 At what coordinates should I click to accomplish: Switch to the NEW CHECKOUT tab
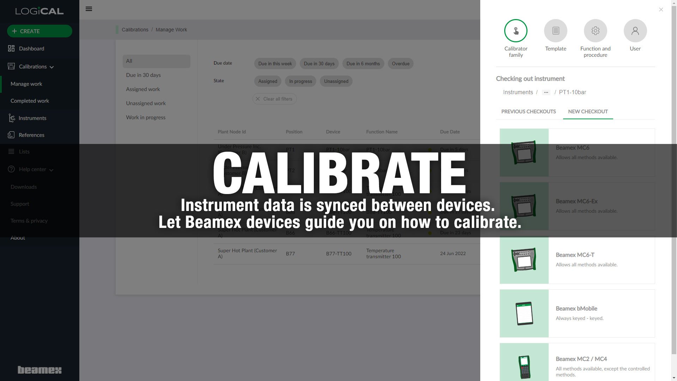(x=588, y=111)
